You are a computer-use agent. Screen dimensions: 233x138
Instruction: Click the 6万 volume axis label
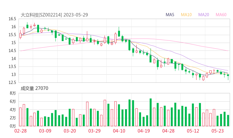[13, 102]
